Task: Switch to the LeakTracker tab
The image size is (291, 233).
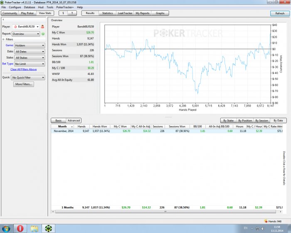Action: click(x=125, y=13)
